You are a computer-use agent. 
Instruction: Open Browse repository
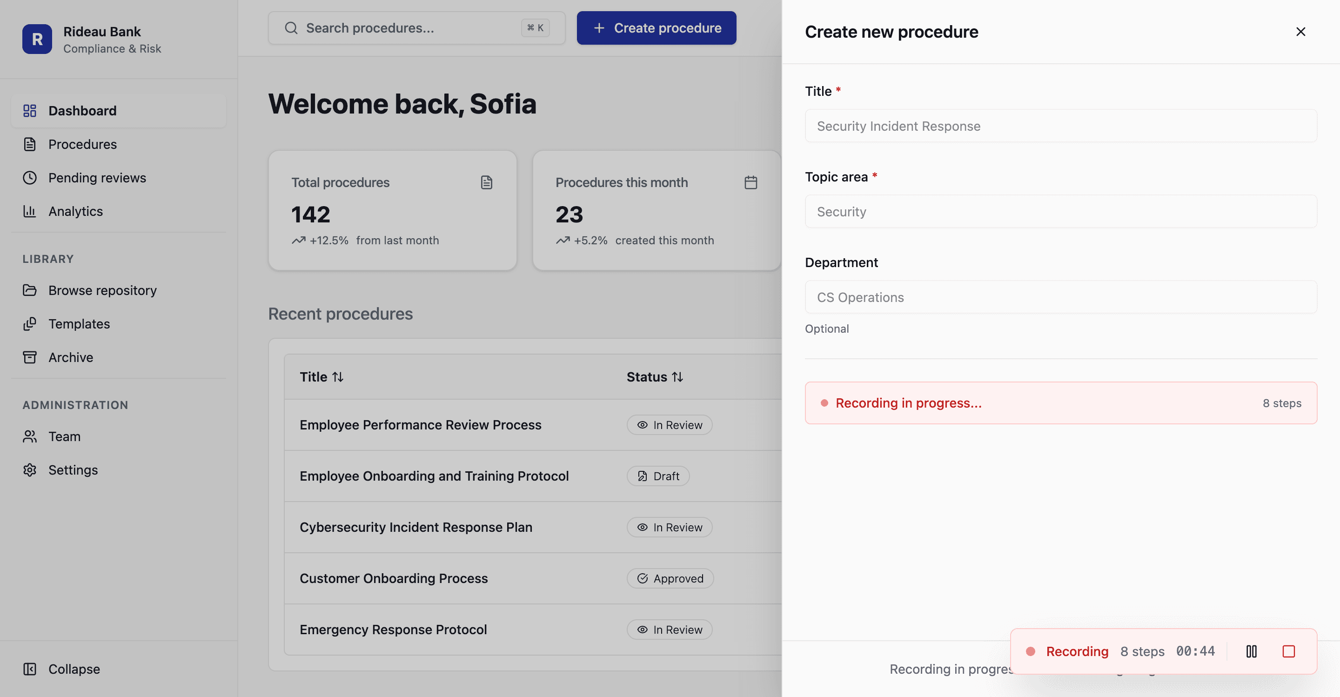click(102, 290)
